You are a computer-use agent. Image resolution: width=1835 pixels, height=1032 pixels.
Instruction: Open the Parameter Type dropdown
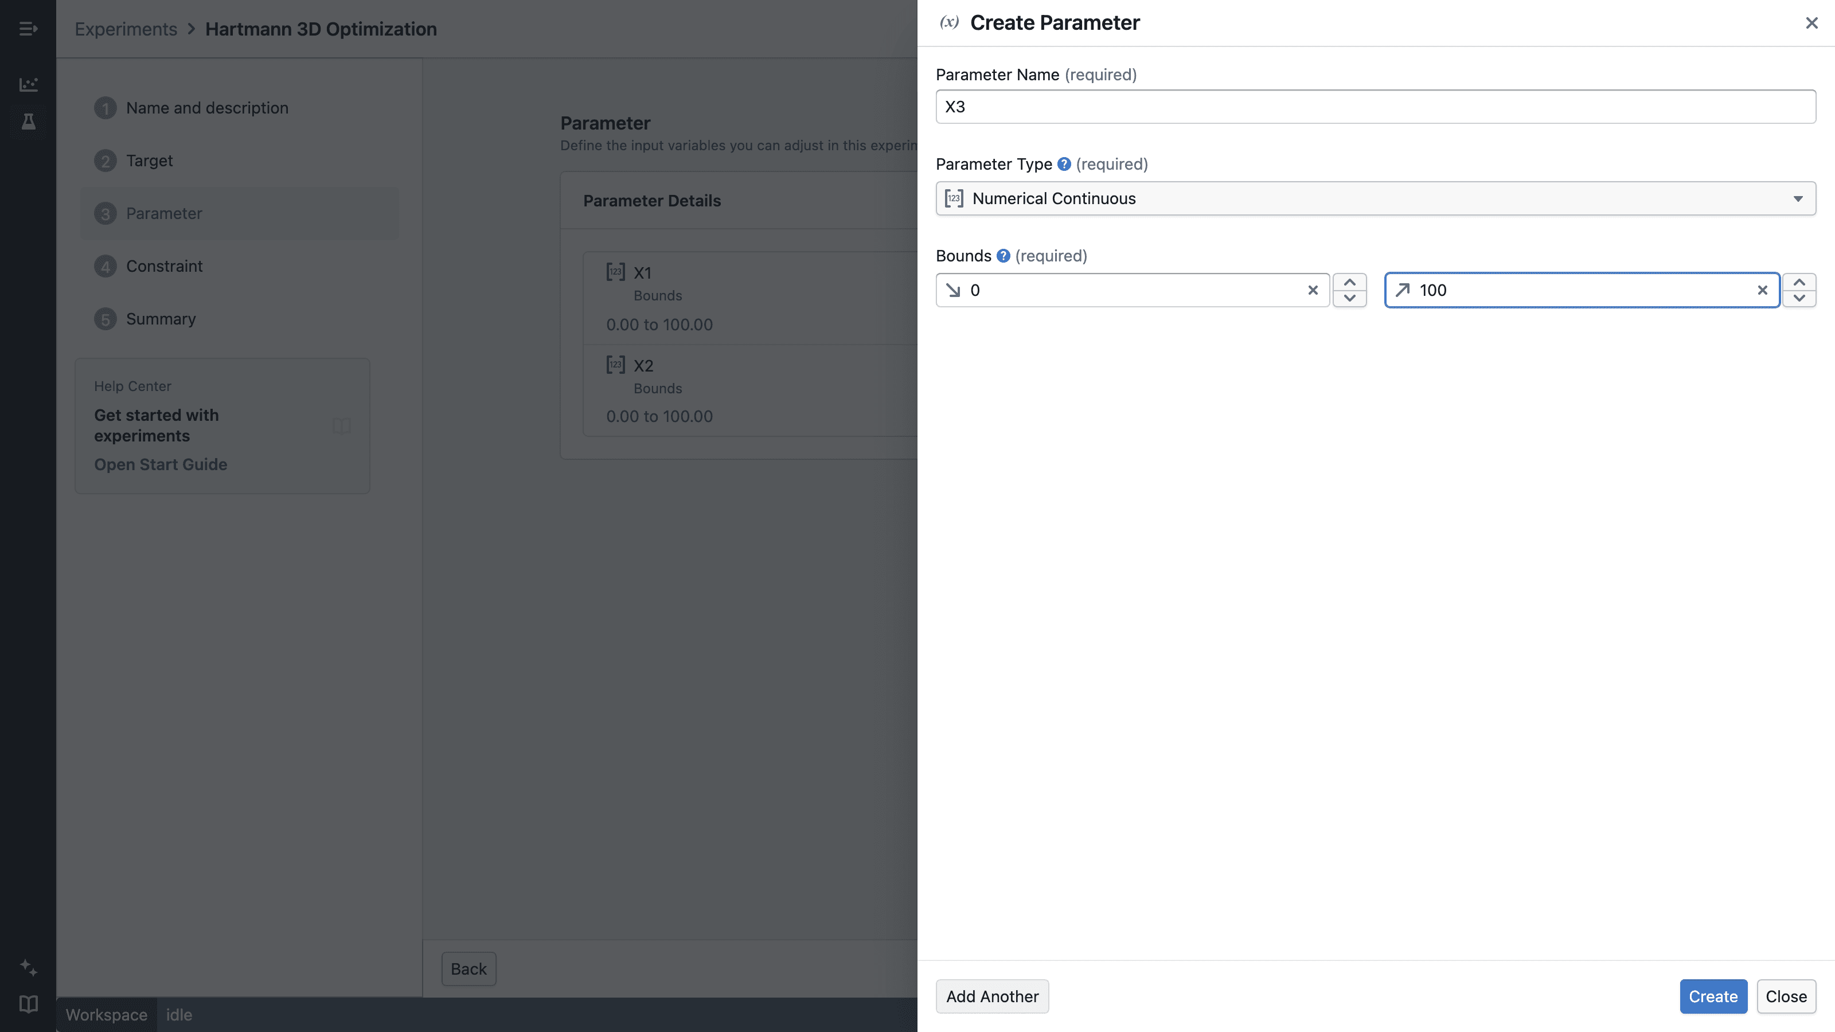coord(1376,198)
